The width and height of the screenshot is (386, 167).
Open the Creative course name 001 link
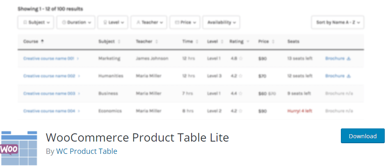48,59
